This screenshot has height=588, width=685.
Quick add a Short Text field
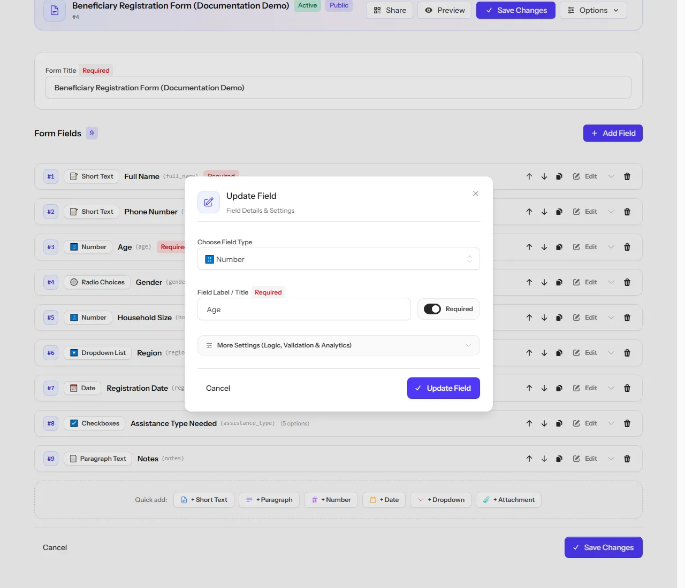pos(204,500)
